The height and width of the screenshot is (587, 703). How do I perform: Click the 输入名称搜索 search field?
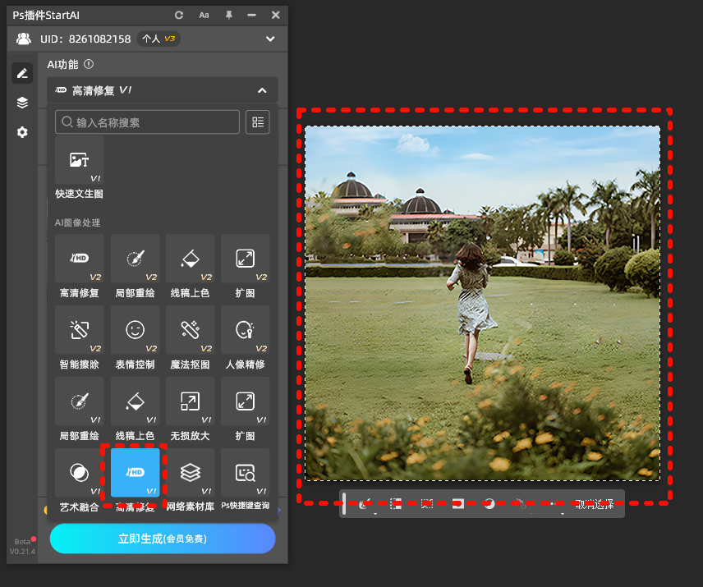click(x=148, y=122)
